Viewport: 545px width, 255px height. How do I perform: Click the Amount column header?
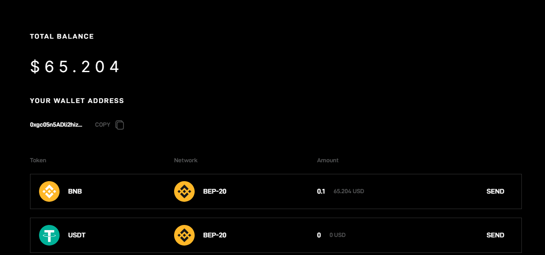click(x=328, y=160)
